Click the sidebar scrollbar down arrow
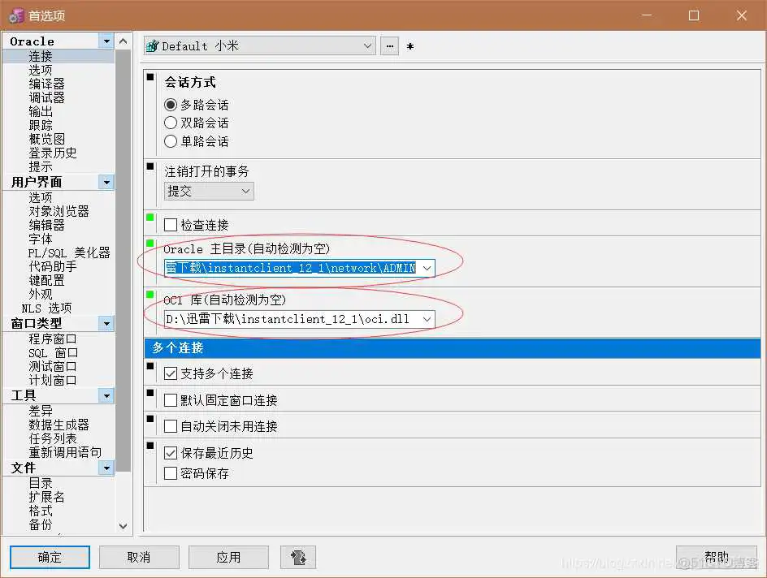 click(123, 526)
